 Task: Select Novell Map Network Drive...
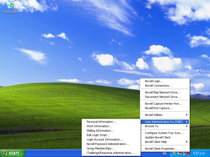(165, 92)
